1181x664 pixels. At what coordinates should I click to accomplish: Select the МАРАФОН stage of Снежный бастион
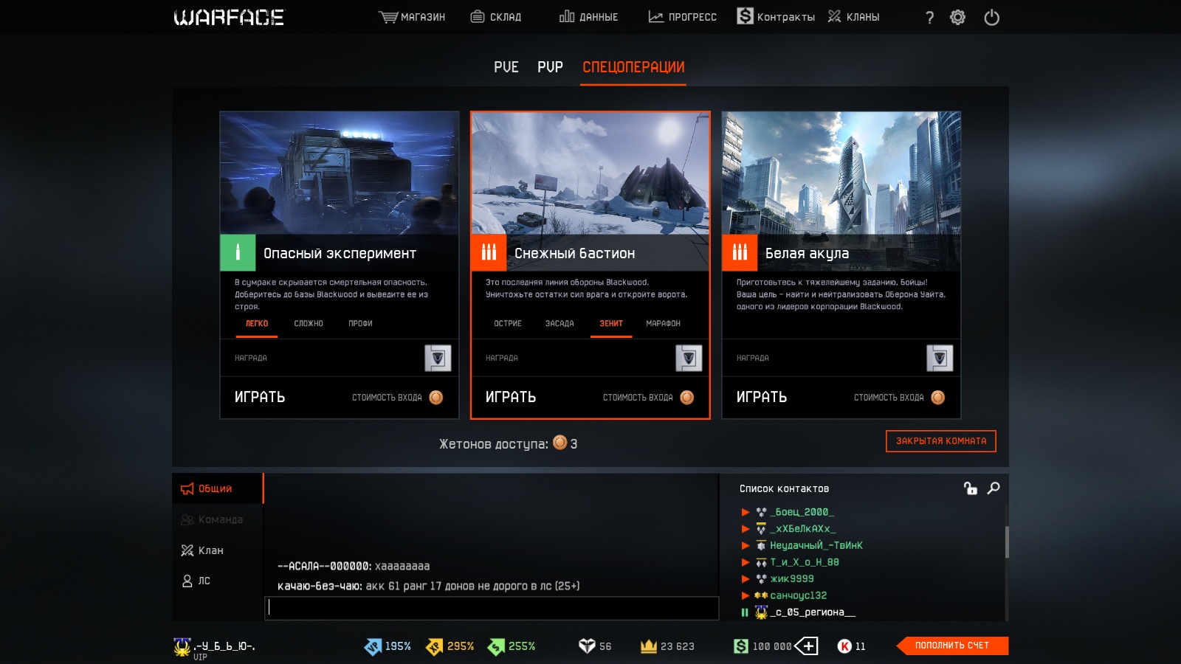pyautogui.click(x=663, y=323)
